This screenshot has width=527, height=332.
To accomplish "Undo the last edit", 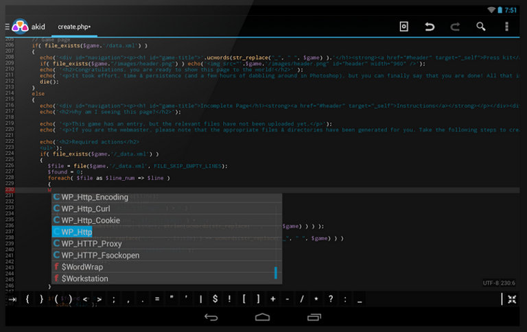I will (x=429, y=27).
